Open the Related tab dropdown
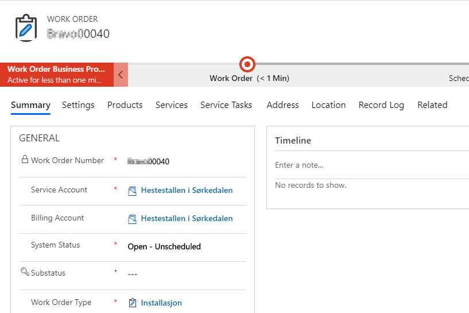 [432, 105]
